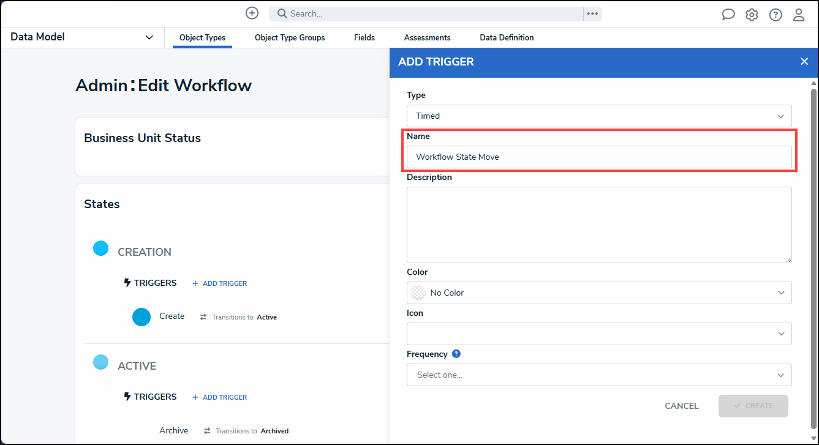Click the Cancel button

(x=682, y=406)
